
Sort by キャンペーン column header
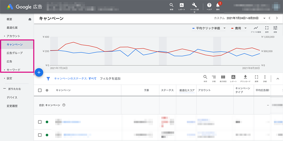coord(63,90)
